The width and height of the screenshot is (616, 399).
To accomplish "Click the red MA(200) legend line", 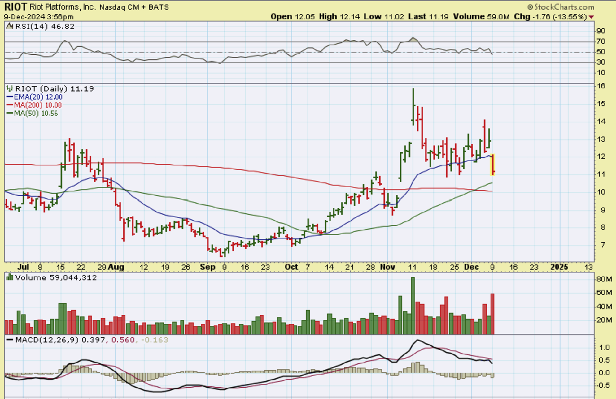I will coord(10,105).
